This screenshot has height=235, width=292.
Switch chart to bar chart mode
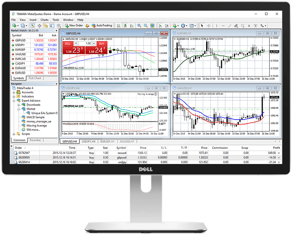click(x=119, y=25)
